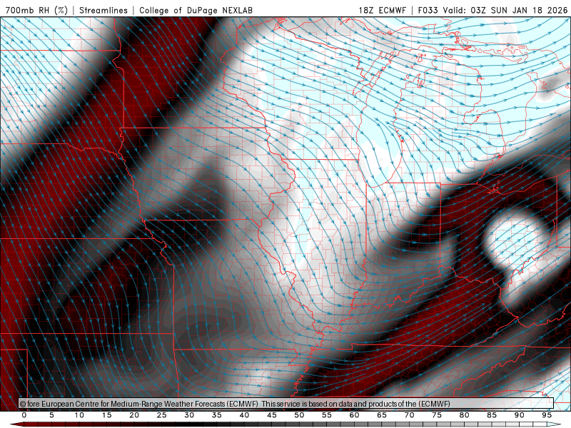The width and height of the screenshot is (571, 428).
Task: Click the '75' value on the color scale
Action: pyautogui.click(x=437, y=415)
